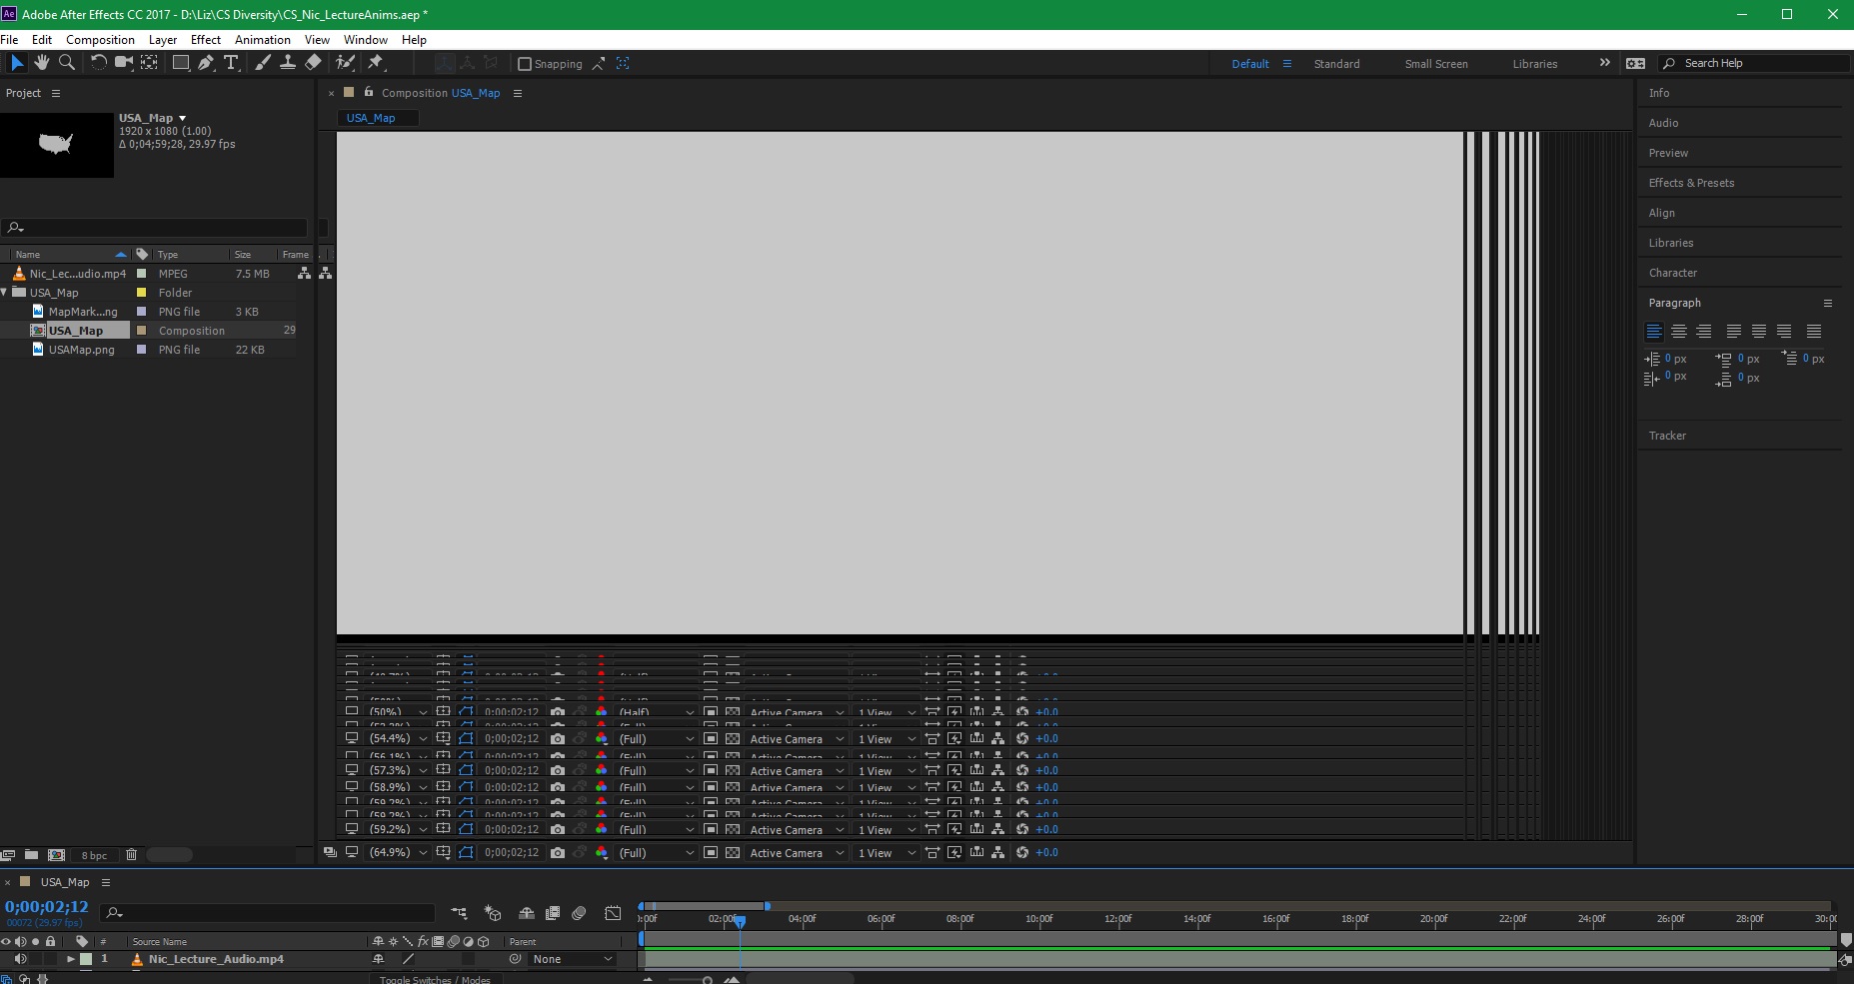This screenshot has height=984, width=1854.
Task: Collapse the USA_Map folder in Project panel
Action: [x=5, y=293]
